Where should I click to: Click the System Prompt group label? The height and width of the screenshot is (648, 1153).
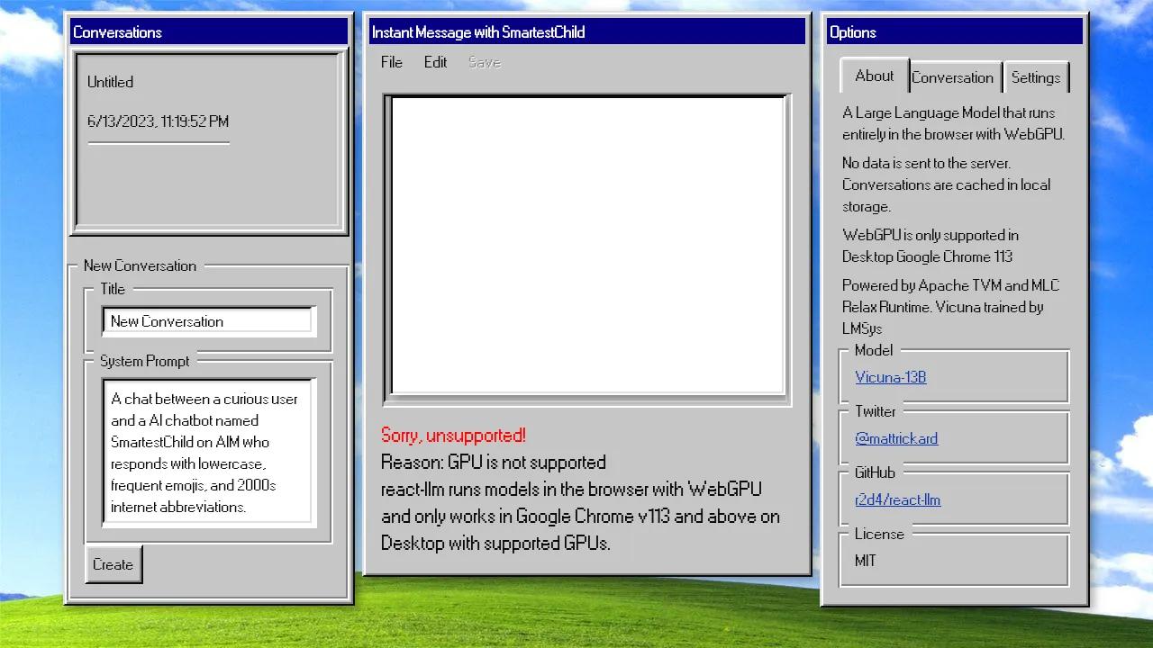tap(145, 361)
